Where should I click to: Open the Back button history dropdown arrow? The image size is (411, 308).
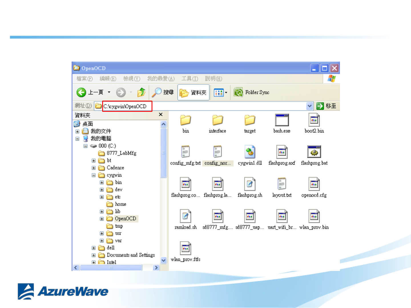click(109, 92)
